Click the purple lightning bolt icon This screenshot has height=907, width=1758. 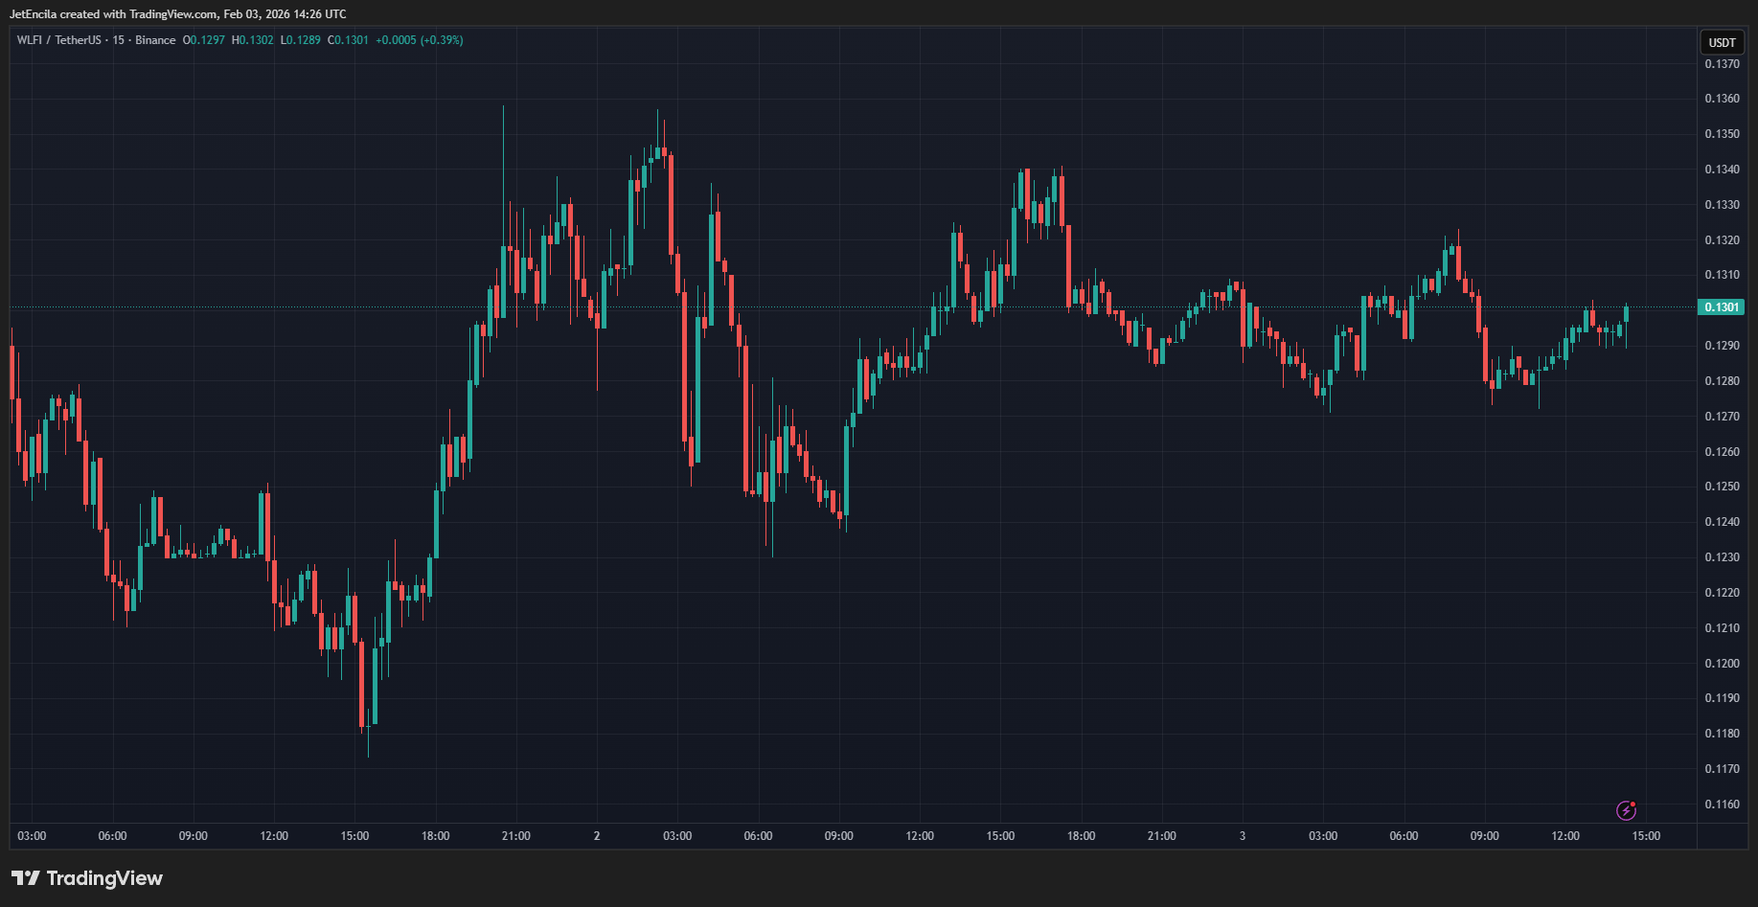pyautogui.click(x=1626, y=810)
